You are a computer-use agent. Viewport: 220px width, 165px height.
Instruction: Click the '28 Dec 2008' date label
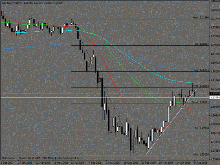point(131,163)
